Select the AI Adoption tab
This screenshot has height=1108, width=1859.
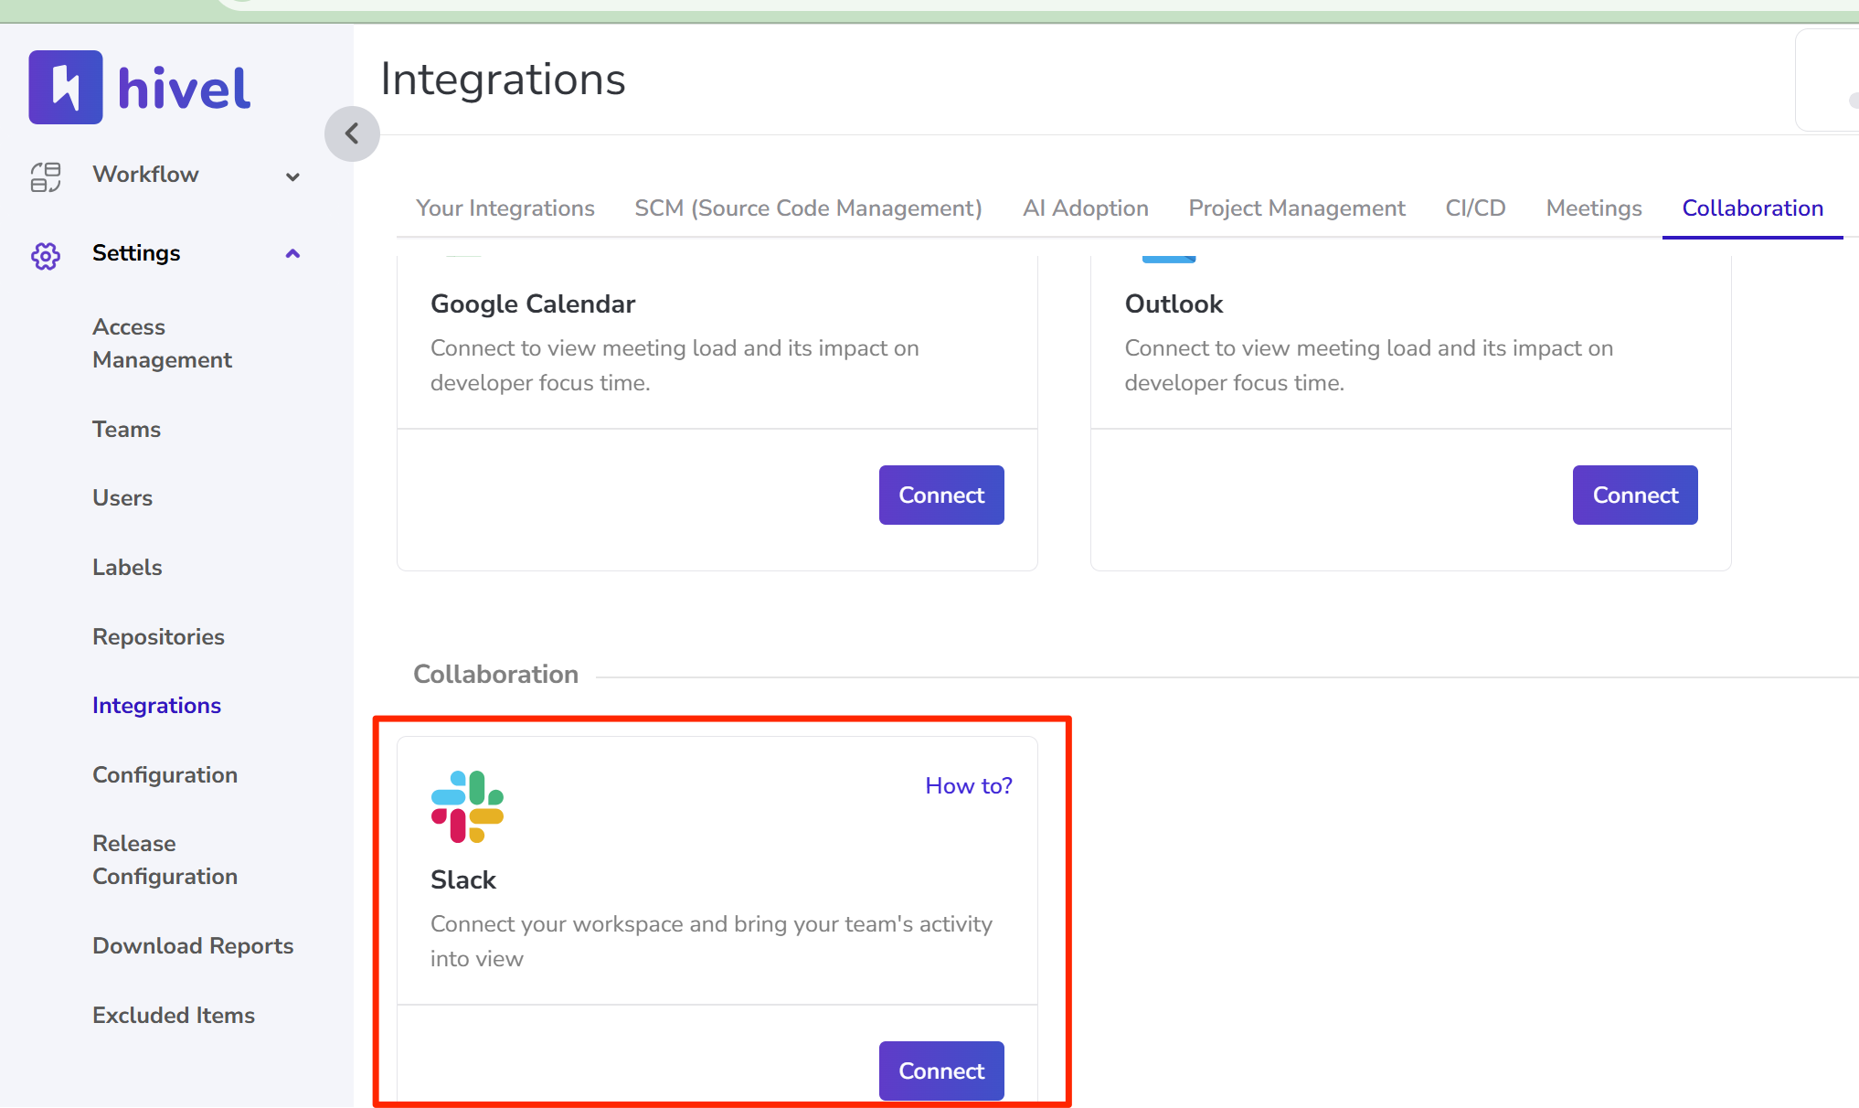[x=1085, y=208]
